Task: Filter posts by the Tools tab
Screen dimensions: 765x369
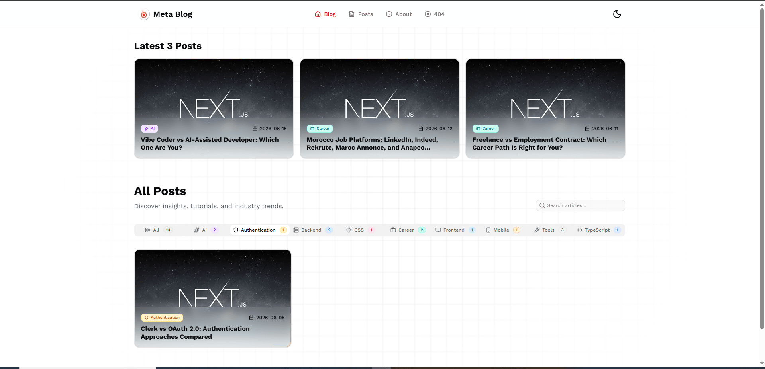Action: coord(550,230)
